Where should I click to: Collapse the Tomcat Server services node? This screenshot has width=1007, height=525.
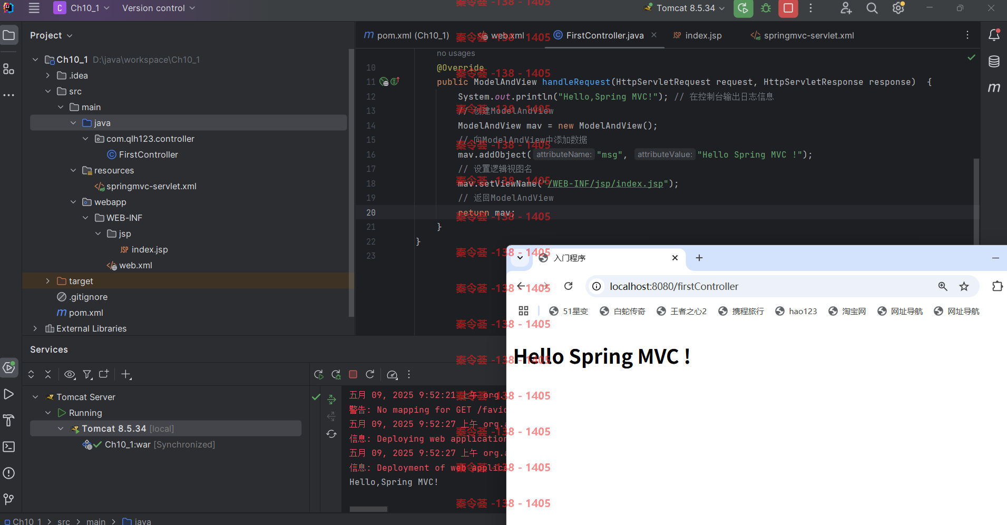point(35,397)
